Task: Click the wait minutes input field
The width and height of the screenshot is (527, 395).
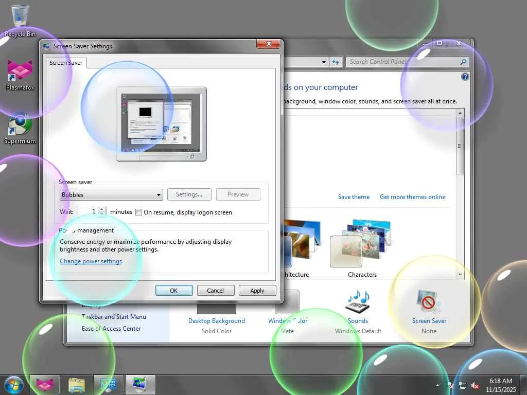Action: click(x=87, y=211)
